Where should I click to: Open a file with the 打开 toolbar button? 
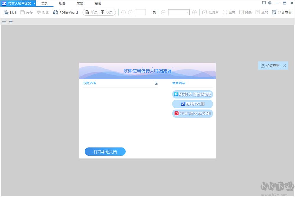10,12
